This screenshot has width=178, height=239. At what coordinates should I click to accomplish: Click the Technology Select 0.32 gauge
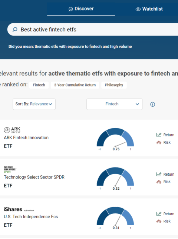115,179
